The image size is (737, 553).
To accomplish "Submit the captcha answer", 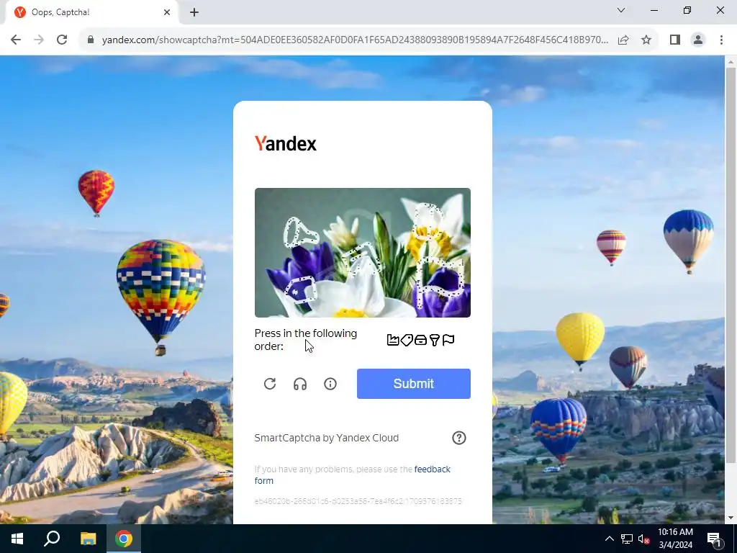I will coord(414,384).
